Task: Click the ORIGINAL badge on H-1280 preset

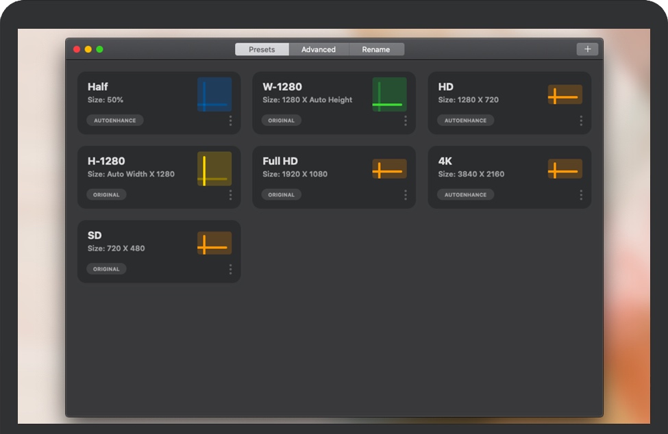Action: [106, 195]
